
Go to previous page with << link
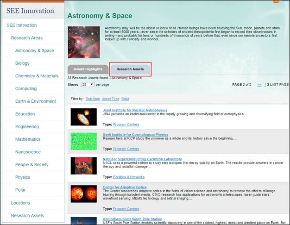coord(259,85)
